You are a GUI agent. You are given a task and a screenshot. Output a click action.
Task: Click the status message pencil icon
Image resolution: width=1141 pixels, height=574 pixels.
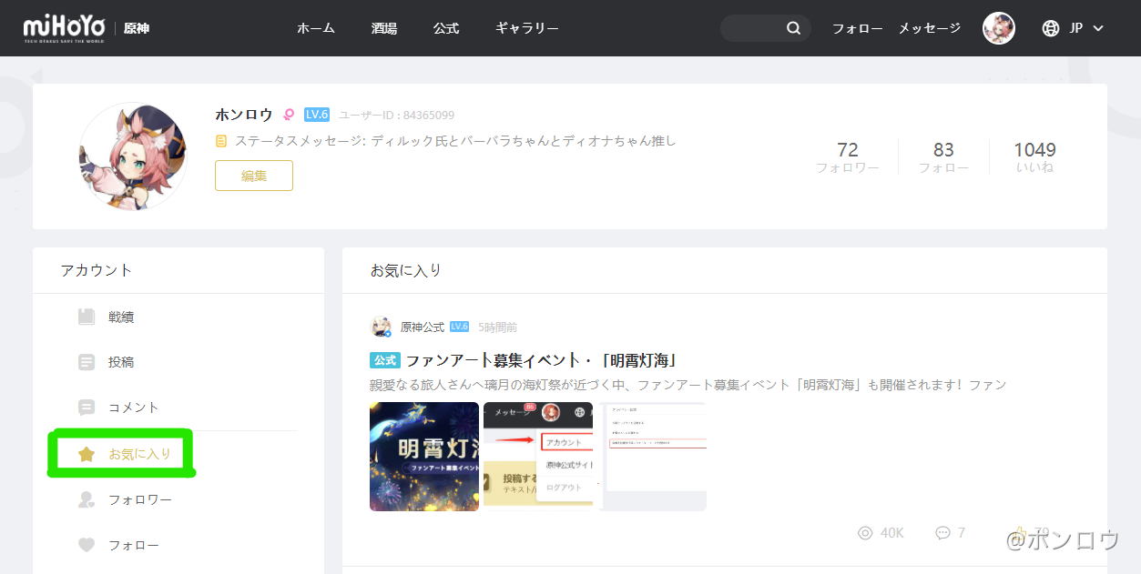[x=220, y=141]
